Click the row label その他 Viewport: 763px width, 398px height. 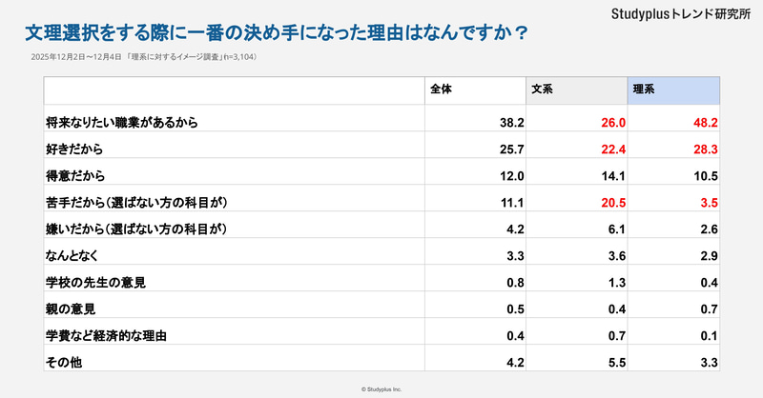[x=64, y=363]
